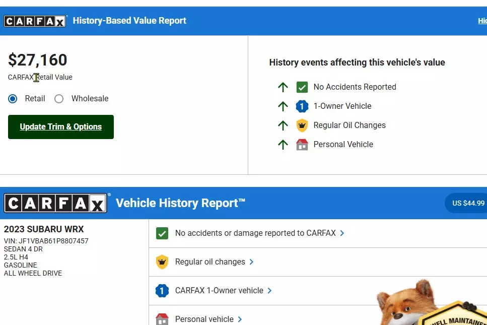Click green checkmark icon beside No Accidents Reported
Viewport: 487px width, 325px height.
pyautogui.click(x=302, y=87)
